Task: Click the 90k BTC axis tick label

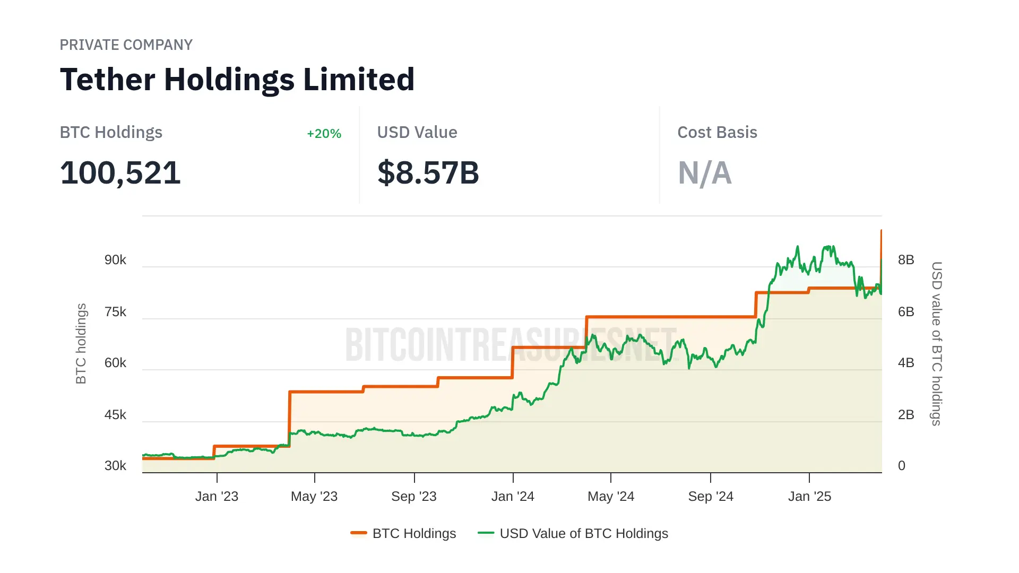Action: (115, 260)
